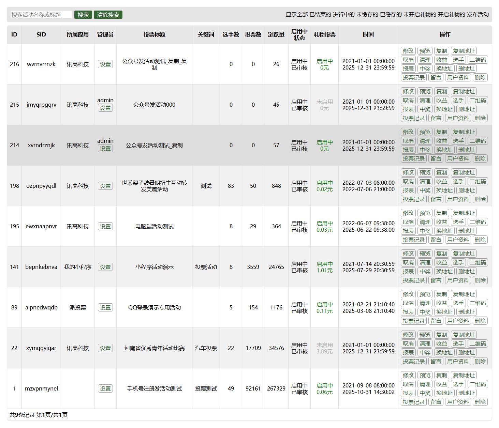Open the 发布活动 link
The height and width of the screenshot is (428, 499).
[478, 14]
